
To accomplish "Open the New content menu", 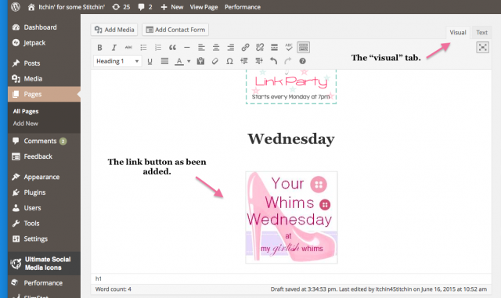I will pos(172,7).
